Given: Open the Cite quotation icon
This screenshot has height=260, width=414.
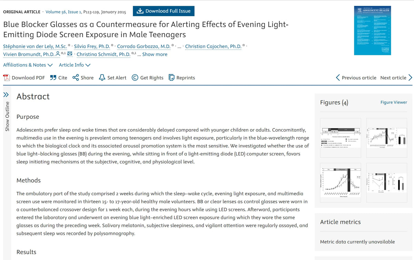Looking at the screenshot, I should click(x=53, y=77).
